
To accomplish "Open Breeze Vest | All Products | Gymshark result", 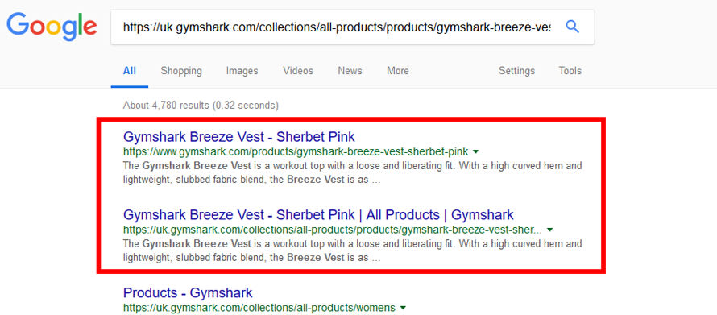I will pyautogui.click(x=318, y=214).
